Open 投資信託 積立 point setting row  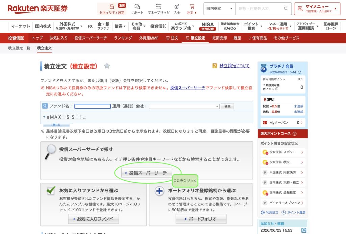point(283,162)
